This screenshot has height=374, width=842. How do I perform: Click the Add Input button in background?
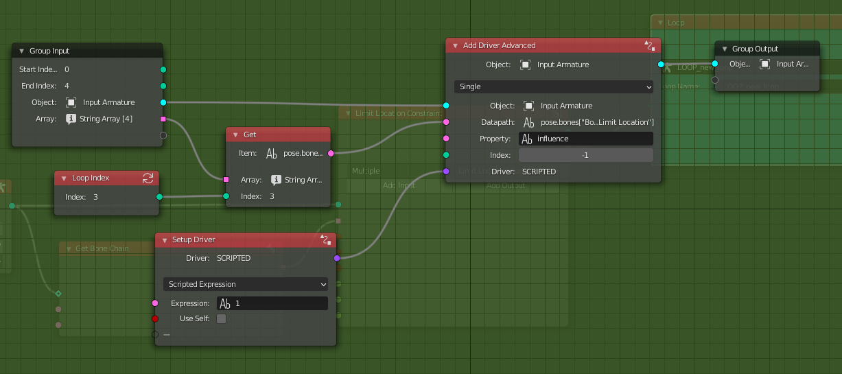pyautogui.click(x=400, y=185)
